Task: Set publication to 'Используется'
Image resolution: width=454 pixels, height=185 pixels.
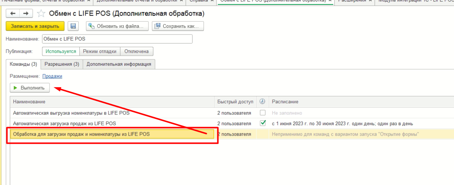Action: click(61, 52)
